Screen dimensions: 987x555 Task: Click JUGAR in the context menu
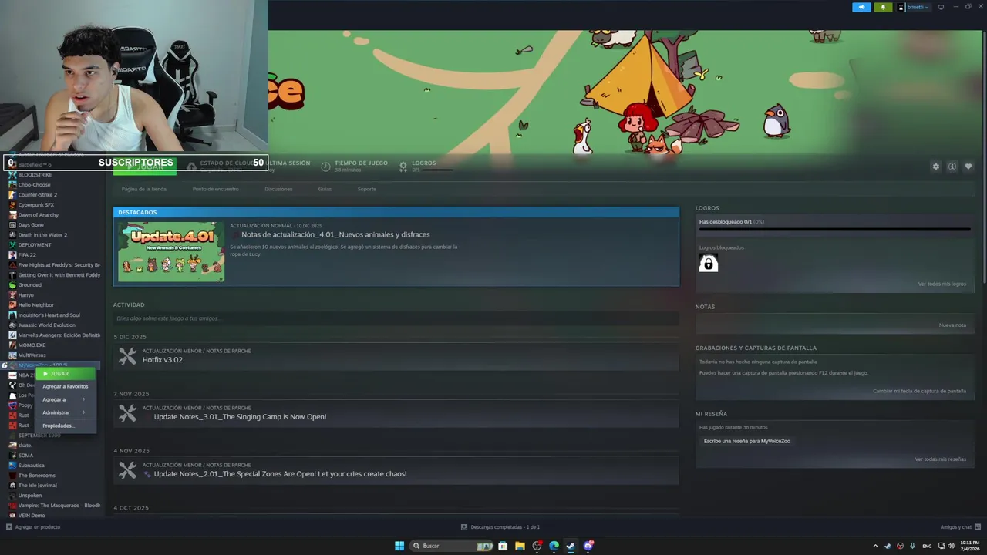[66, 374]
